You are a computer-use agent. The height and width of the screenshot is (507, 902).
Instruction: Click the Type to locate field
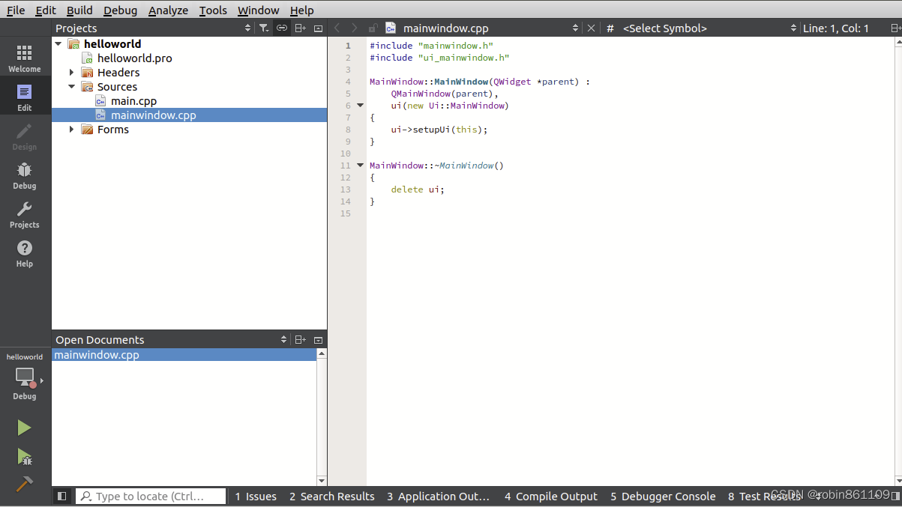point(151,496)
